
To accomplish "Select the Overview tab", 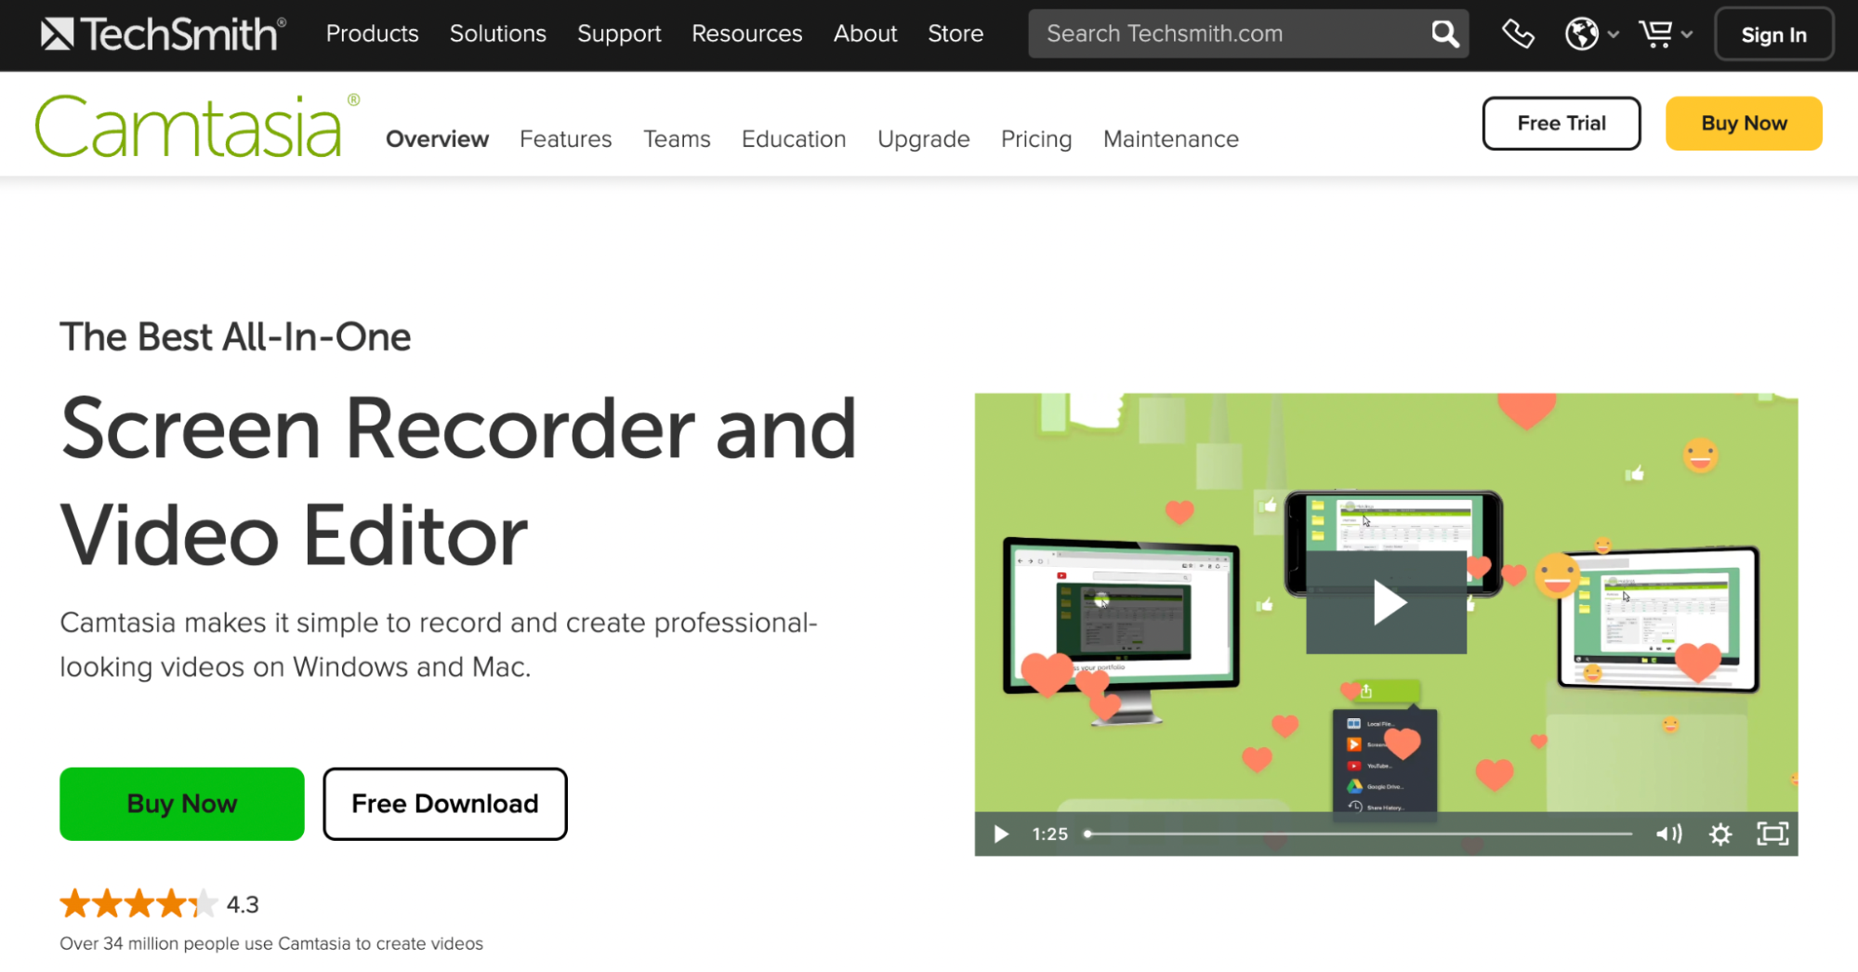I will (x=437, y=138).
